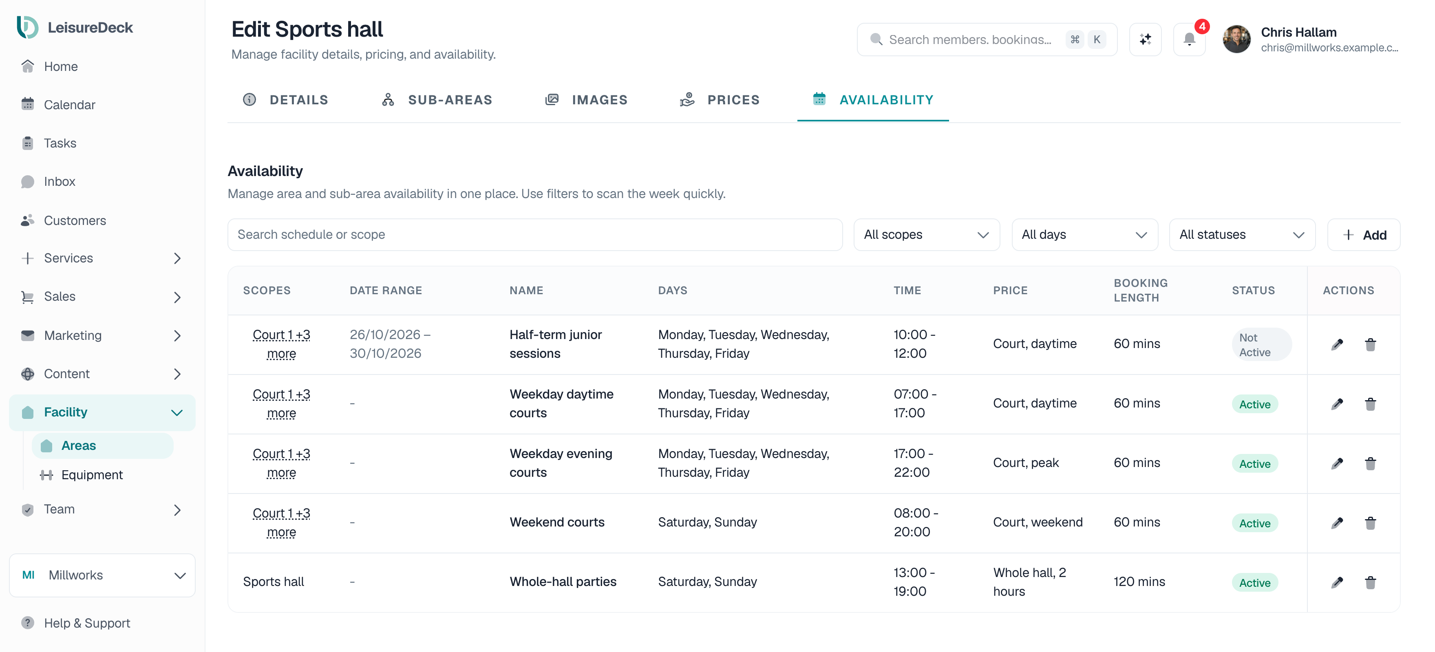Edit Weekday evening courts schedule
Screen dimensions: 1435x652
pyautogui.click(x=1337, y=463)
